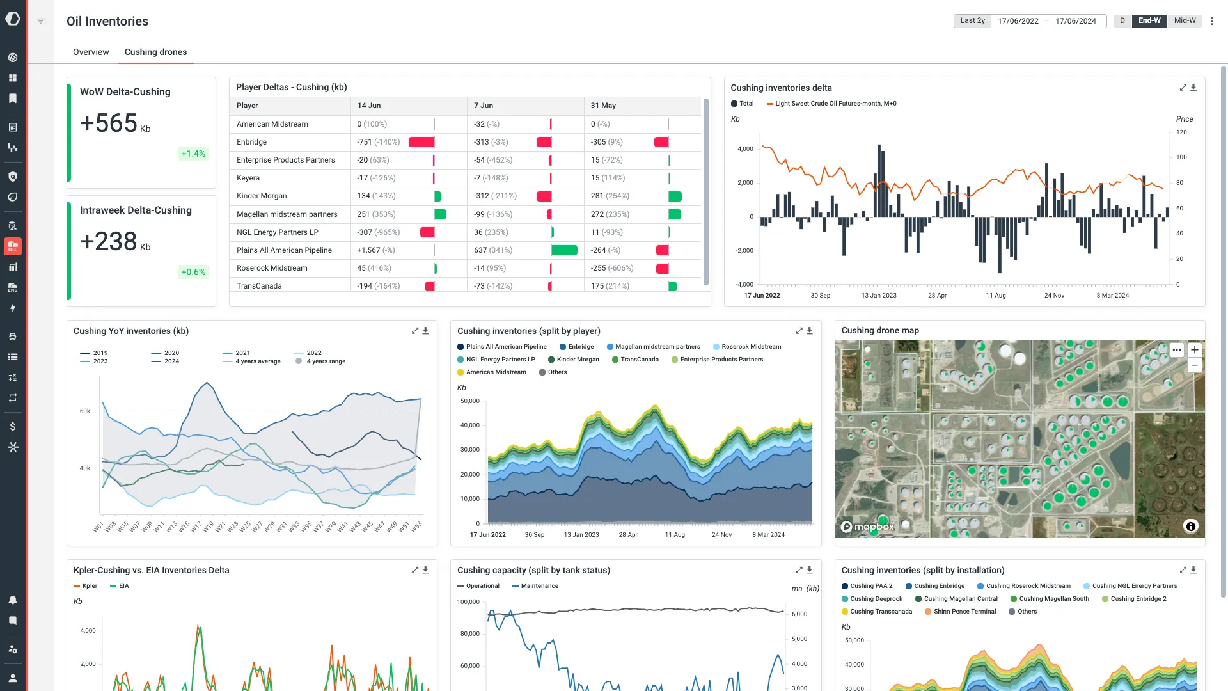Click the Kinder Morgan row in the table

coord(466,196)
